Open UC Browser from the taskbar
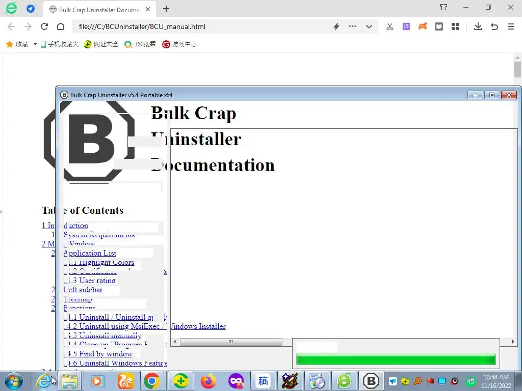The image size is (522, 391). (x=125, y=381)
